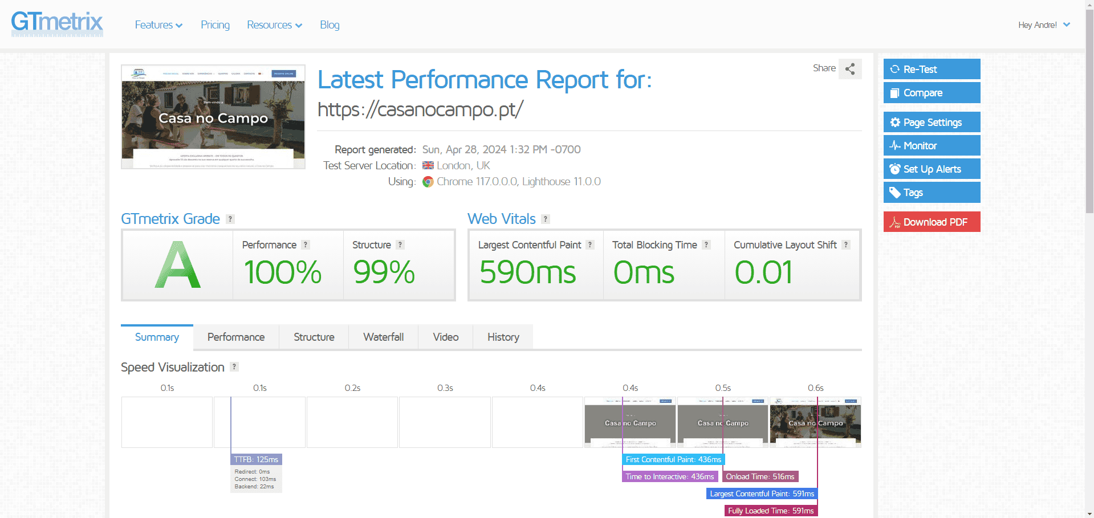The width and height of the screenshot is (1094, 518).
Task: Click the TTFB: 125ms timeline marker
Action: pyautogui.click(x=256, y=459)
